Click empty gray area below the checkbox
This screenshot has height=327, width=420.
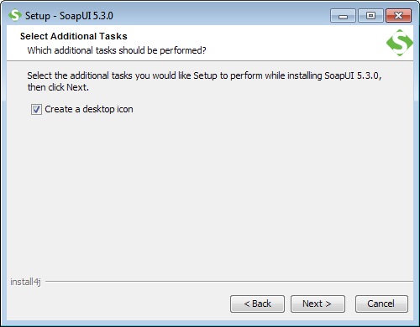tap(210, 195)
